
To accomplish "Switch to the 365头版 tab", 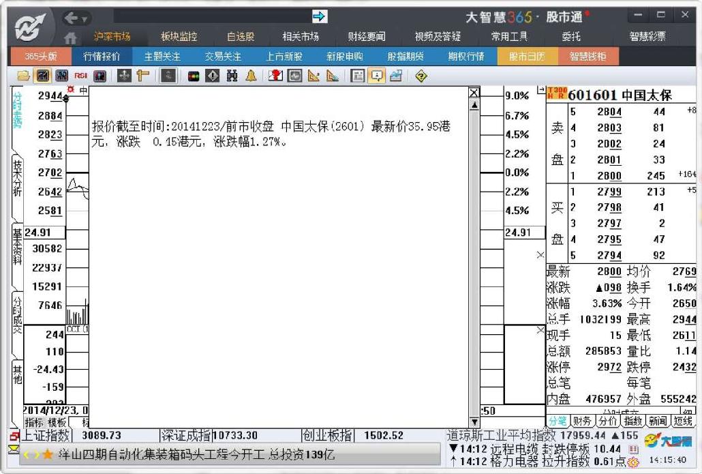I will point(41,57).
